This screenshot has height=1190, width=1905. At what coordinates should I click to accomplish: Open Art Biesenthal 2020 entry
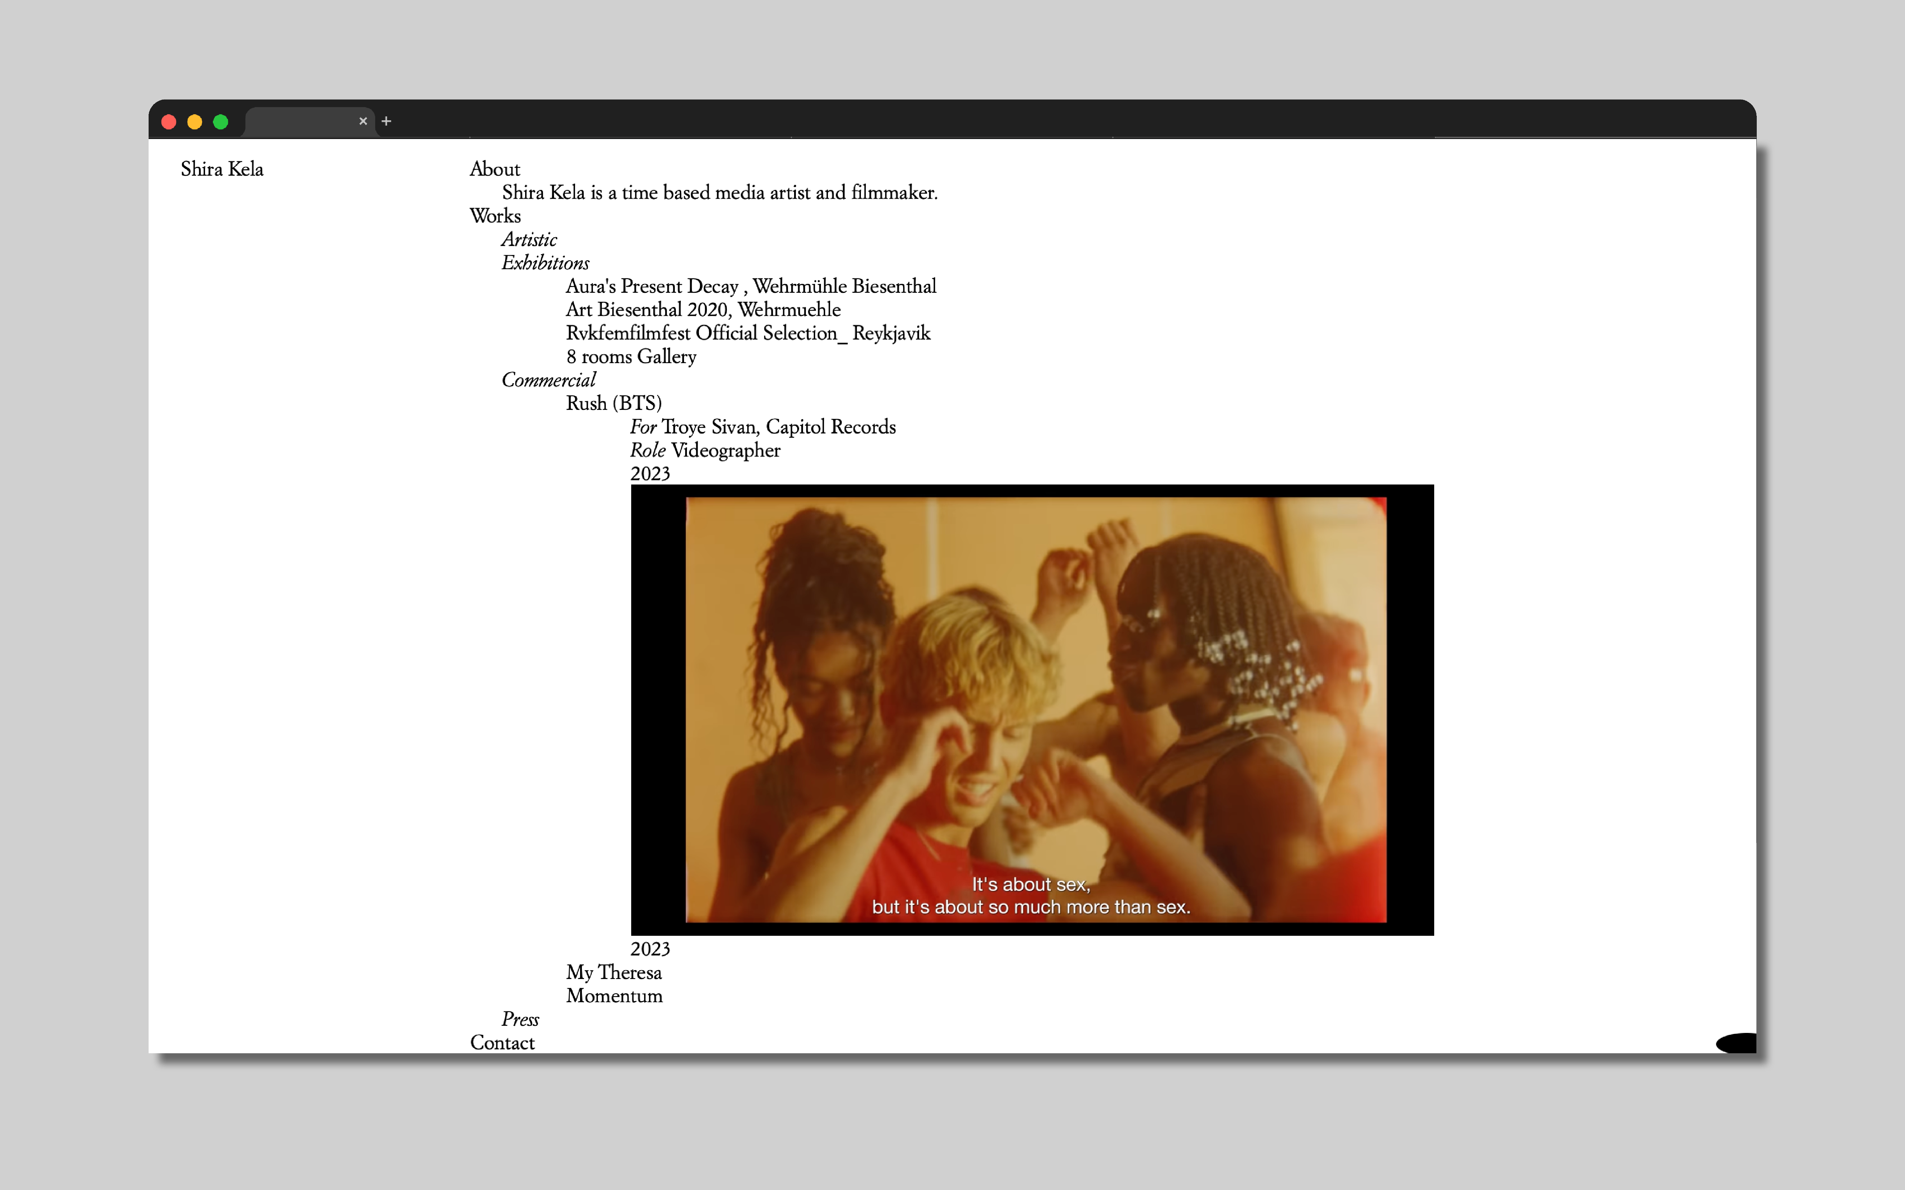point(702,310)
